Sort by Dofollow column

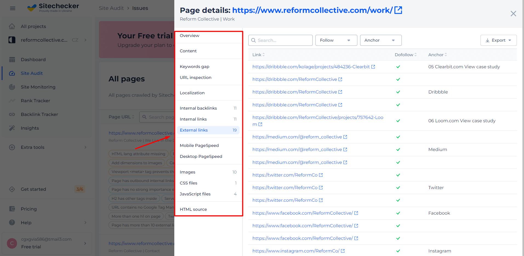click(406, 55)
